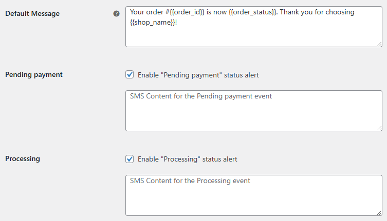Focus the Pending payment SMS content field
Image resolution: width=387 pixels, height=221 pixels.
click(x=254, y=111)
